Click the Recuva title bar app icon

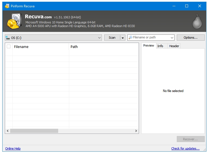(x=7, y=6)
